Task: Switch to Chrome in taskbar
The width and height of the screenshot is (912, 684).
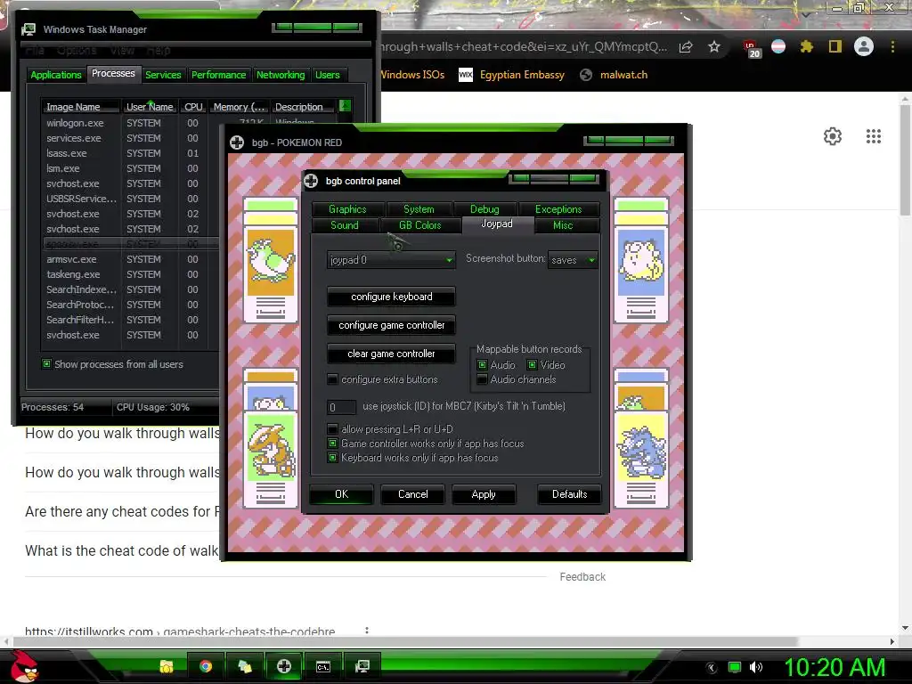Action: [206, 666]
